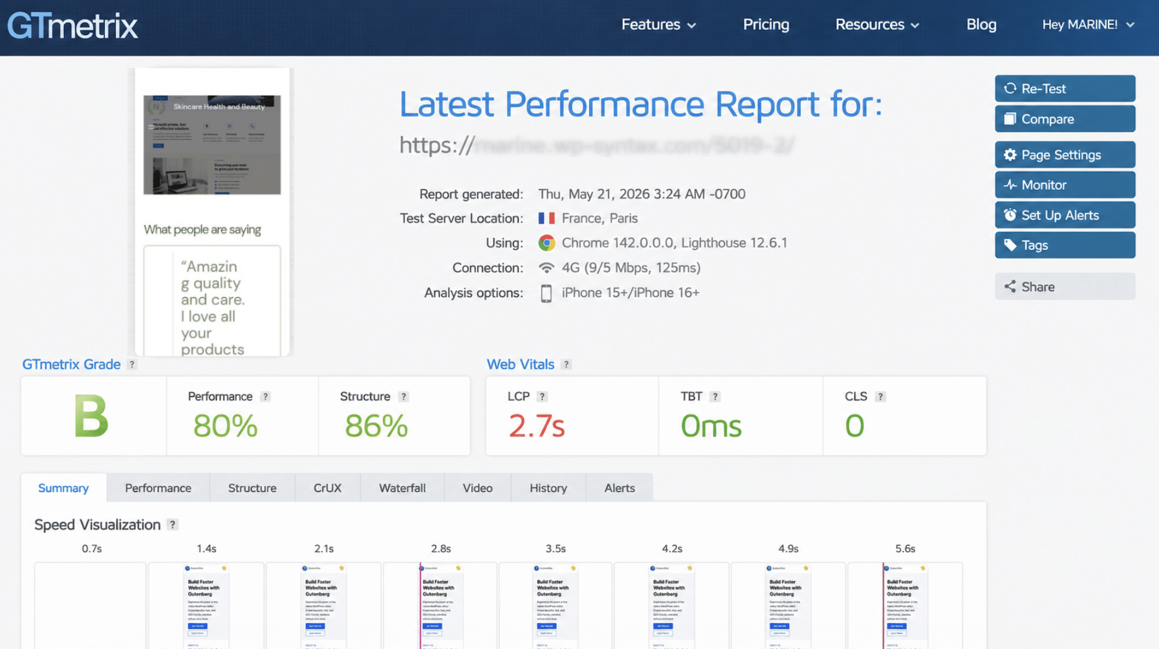The image size is (1159, 649).
Task: Click the France flag icon
Action: 547,218
